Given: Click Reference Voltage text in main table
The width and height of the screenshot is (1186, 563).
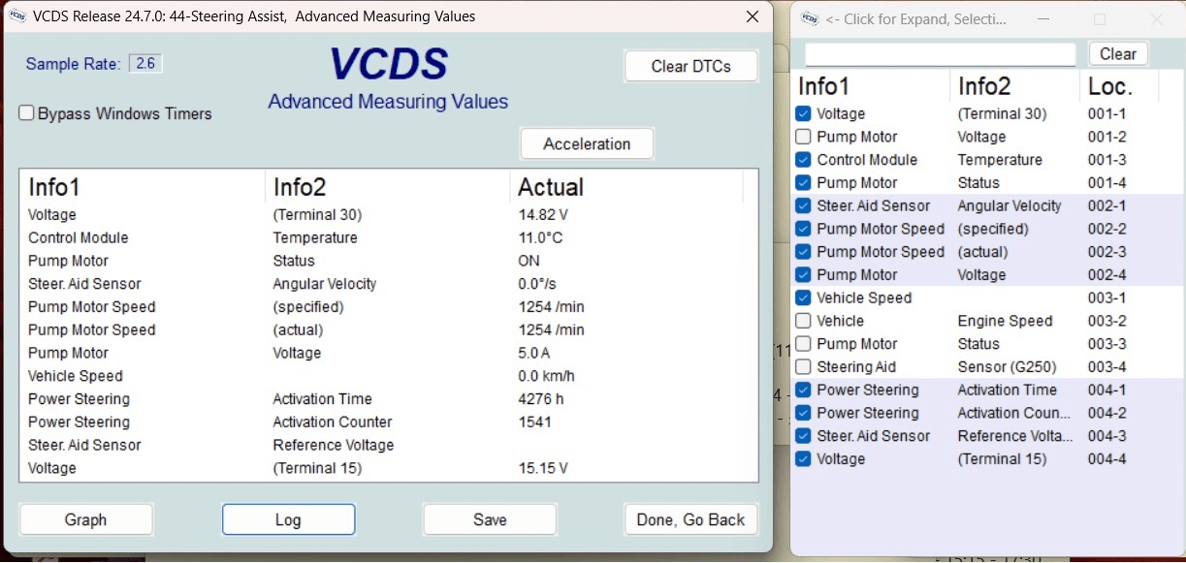Looking at the screenshot, I should 334,445.
